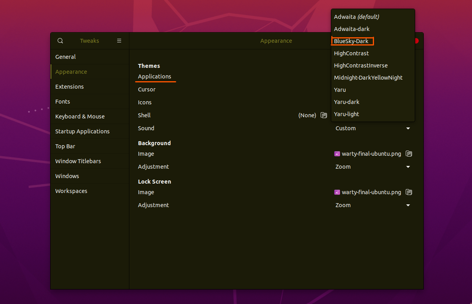Click the Icons theme label
This screenshot has width=472, height=304.
click(145, 102)
